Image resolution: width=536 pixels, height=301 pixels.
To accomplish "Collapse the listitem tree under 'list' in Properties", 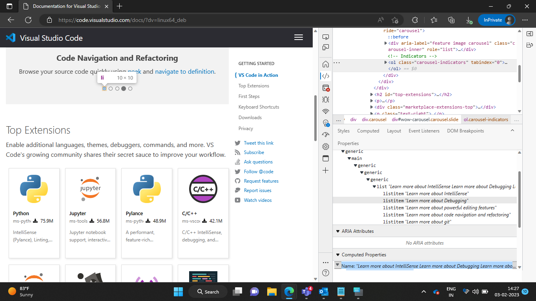I will [x=374, y=187].
